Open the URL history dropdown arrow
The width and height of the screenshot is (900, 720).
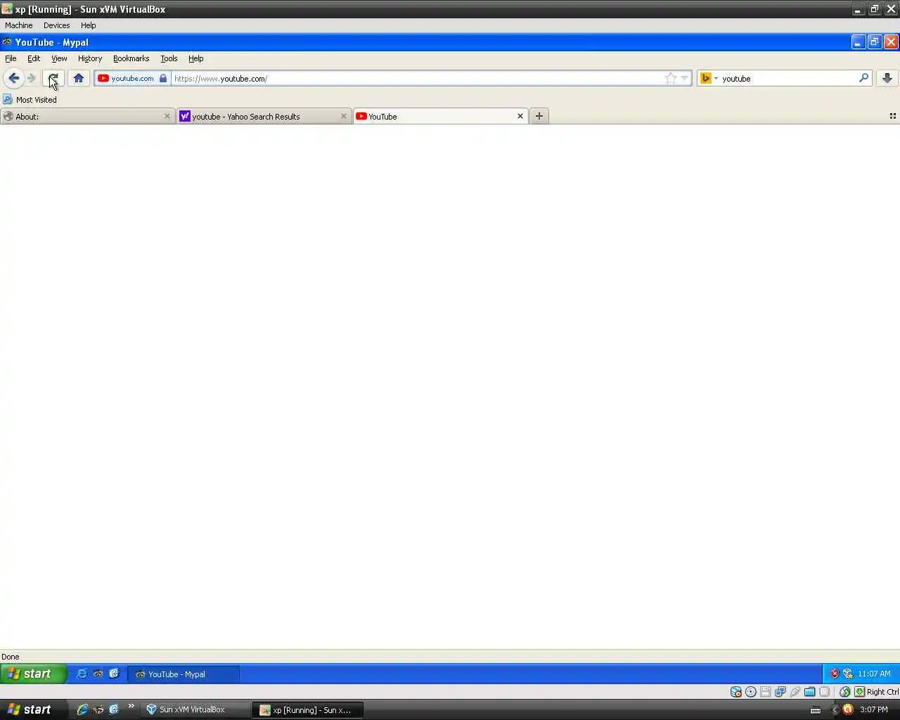[x=685, y=78]
